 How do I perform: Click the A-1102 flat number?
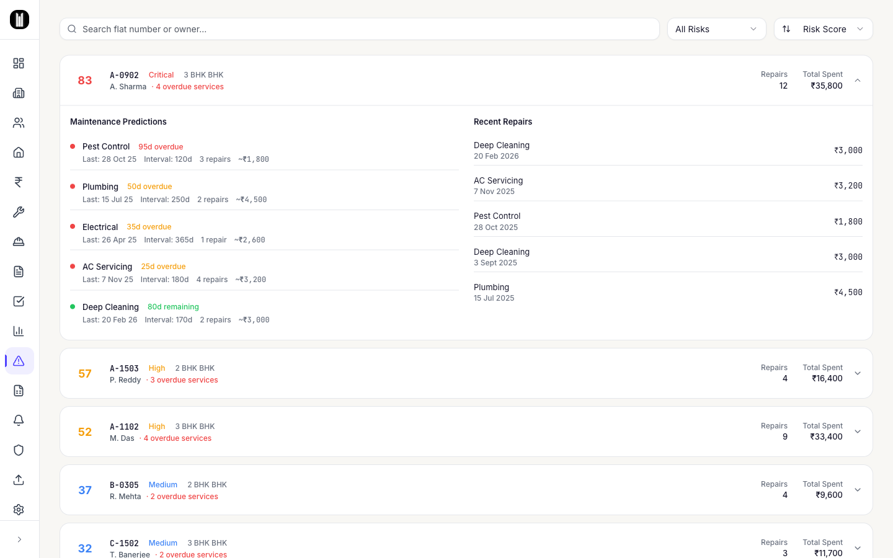pyautogui.click(x=124, y=427)
